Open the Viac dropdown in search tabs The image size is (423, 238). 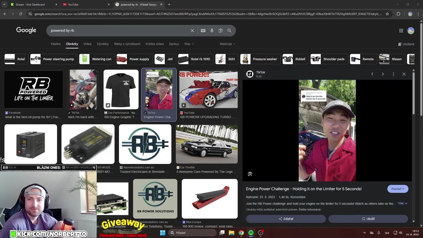click(x=189, y=44)
